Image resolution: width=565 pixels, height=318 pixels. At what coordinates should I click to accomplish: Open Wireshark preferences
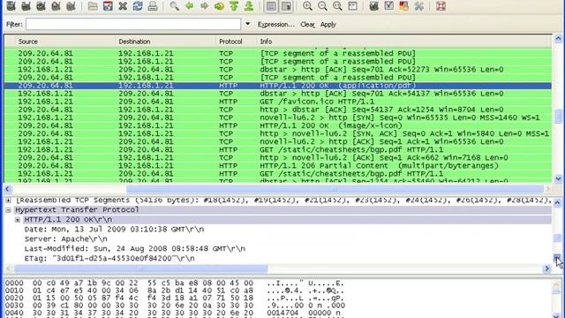(418, 6)
